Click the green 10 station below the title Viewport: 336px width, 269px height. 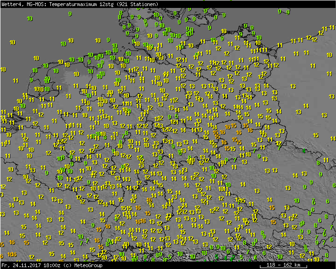tap(30, 19)
